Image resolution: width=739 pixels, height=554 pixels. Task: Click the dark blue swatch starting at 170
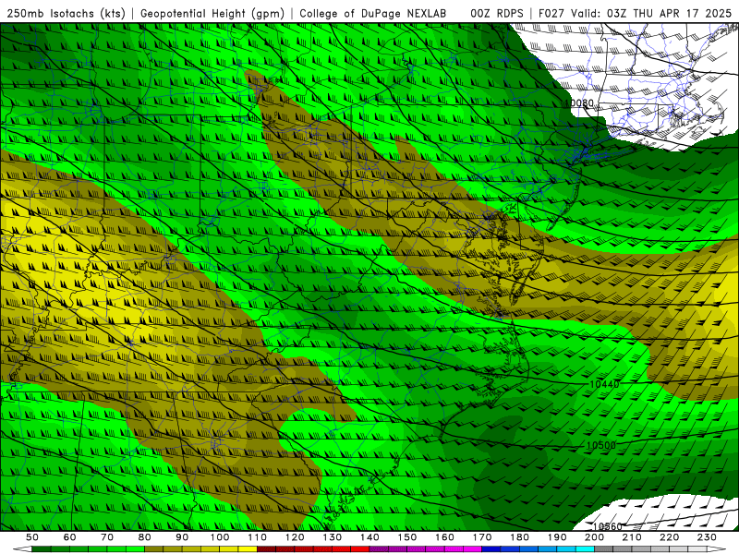491,549
